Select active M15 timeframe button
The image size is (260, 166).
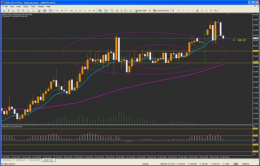(67, 10)
